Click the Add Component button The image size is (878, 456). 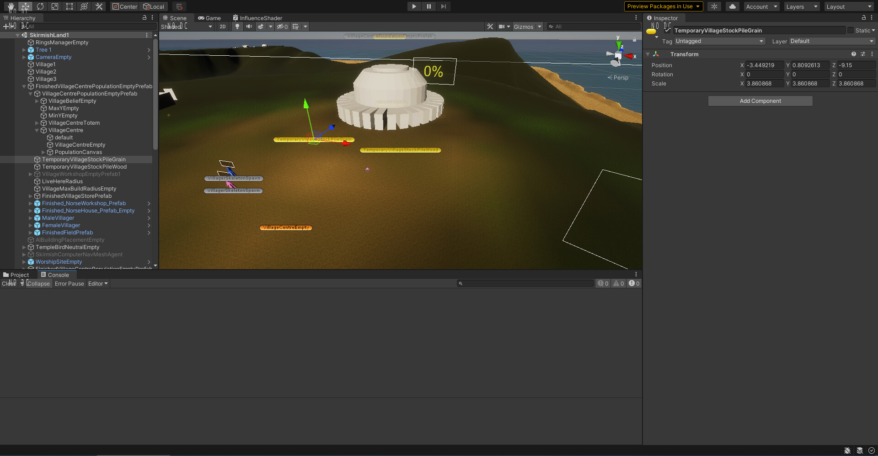760,101
